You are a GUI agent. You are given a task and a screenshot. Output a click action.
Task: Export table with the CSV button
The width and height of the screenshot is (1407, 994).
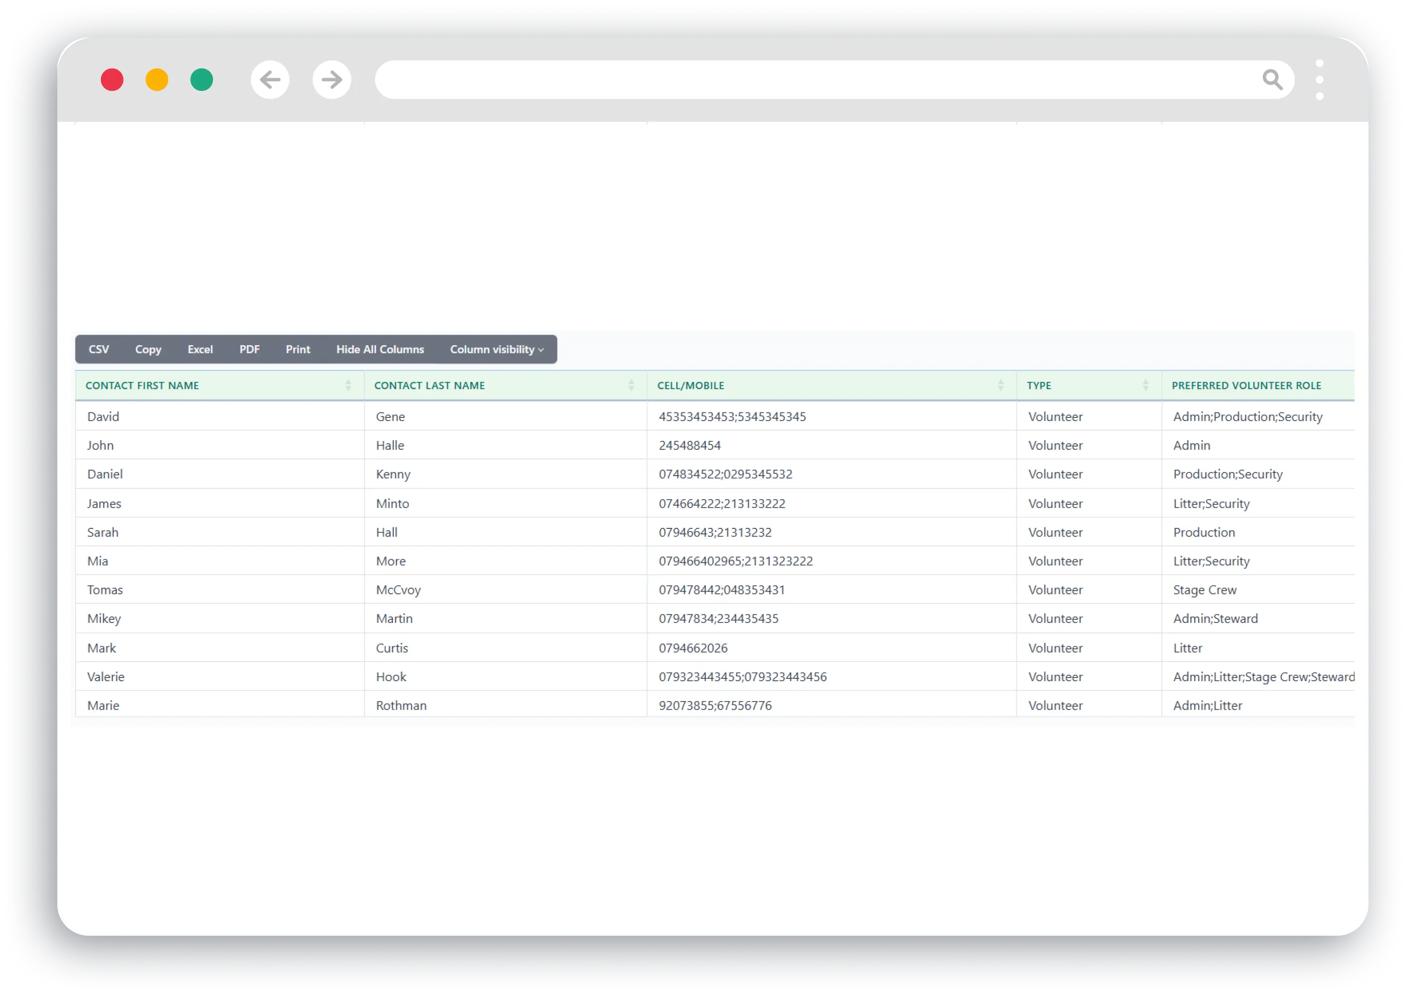coord(99,349)
